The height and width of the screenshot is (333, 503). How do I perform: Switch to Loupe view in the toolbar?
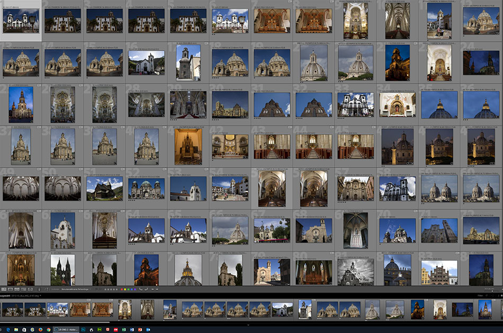pos(10,289)
